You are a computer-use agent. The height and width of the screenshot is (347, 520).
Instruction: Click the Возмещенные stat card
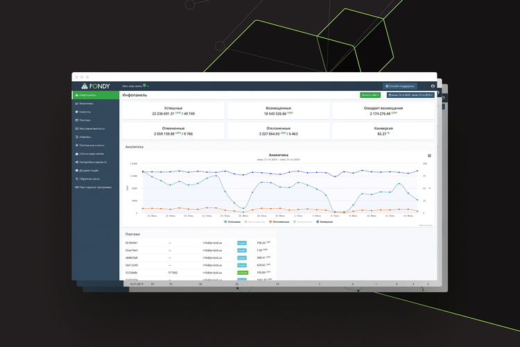pos(278,111)
